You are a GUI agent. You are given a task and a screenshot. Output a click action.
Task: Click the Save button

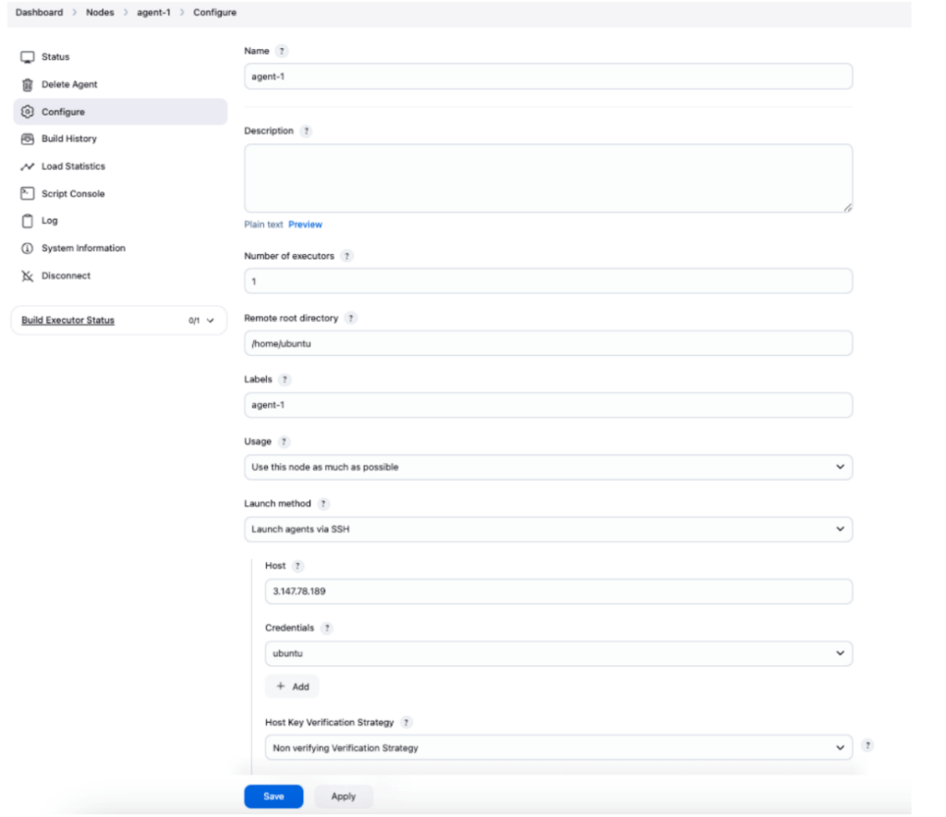tap(273, 797)
